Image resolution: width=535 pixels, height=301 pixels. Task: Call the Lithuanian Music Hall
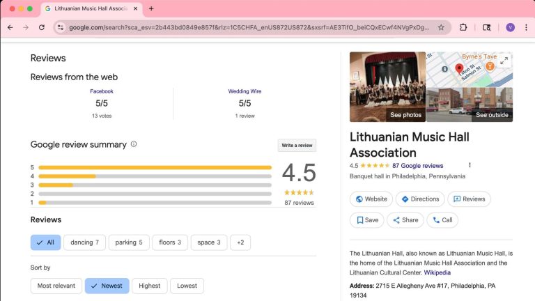click(442, 220)
